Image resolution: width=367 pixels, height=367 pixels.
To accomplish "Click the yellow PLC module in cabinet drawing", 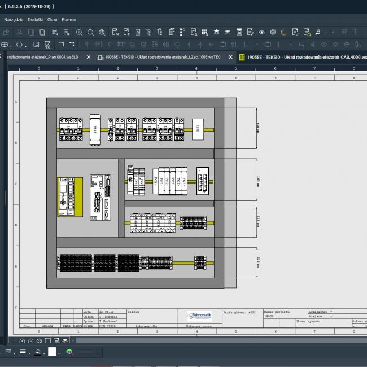I will [x=69, y=196].
